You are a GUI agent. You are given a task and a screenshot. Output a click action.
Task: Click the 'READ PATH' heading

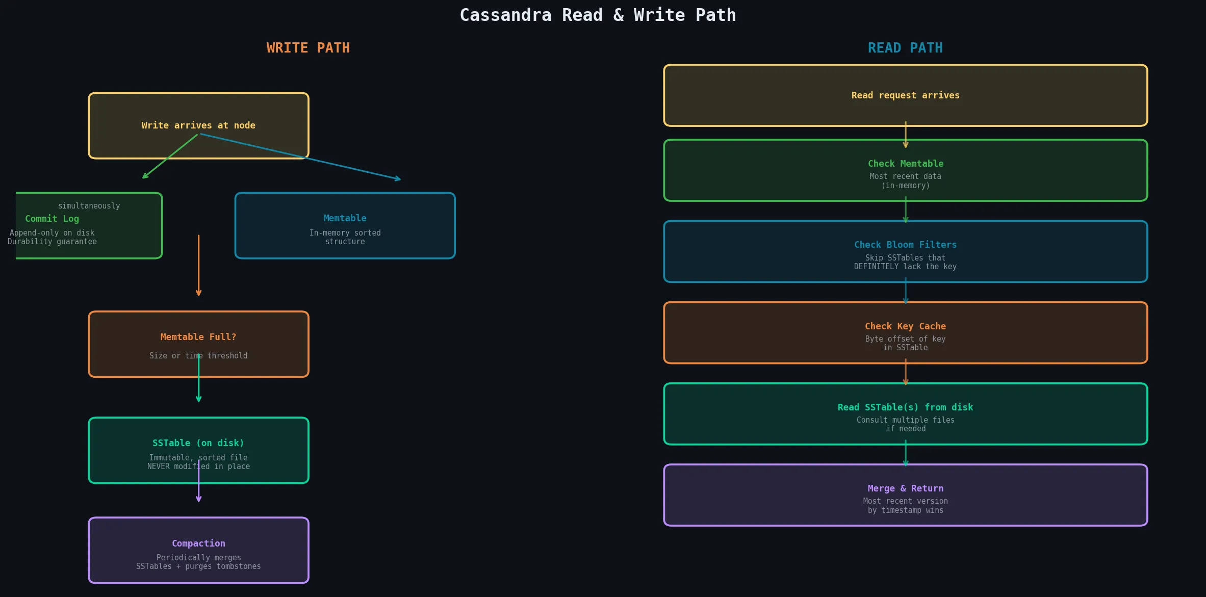coord(905,48)
